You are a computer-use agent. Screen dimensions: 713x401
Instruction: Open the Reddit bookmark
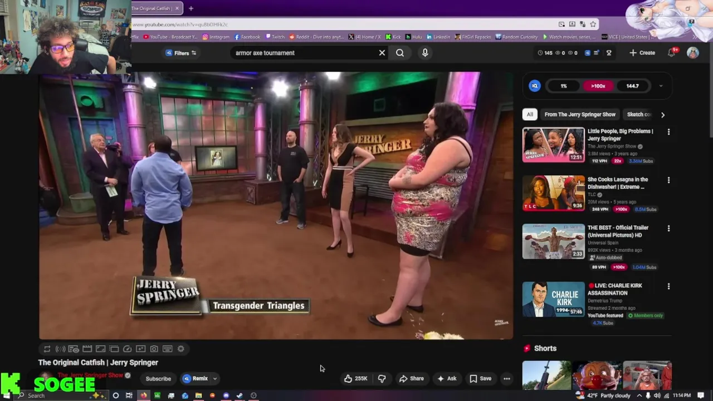[x=316, y=37]
